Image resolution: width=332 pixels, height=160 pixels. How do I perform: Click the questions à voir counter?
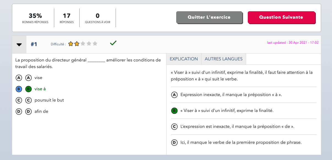97,18
